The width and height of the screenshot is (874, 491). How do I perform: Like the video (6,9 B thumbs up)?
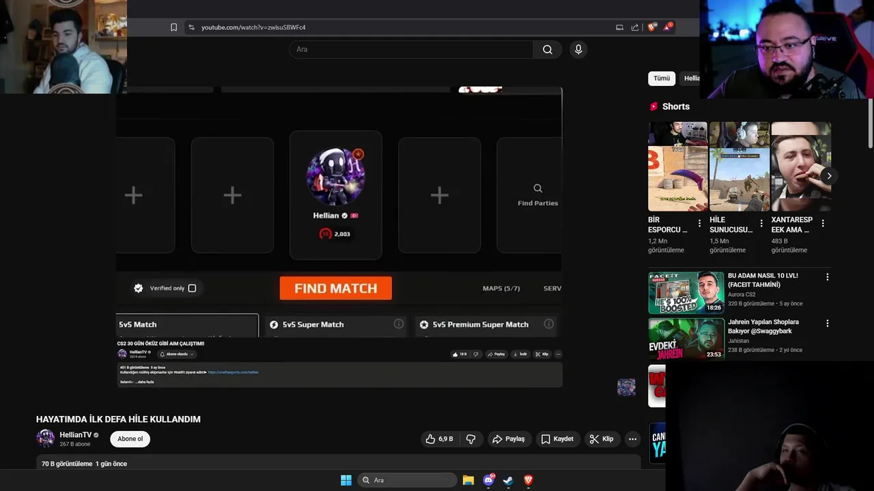(x=439, y=439)
